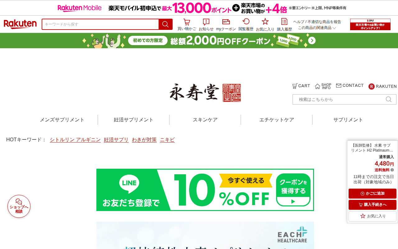
Task: Open the メンズサプリメント menu
Action: click(62, 120)
